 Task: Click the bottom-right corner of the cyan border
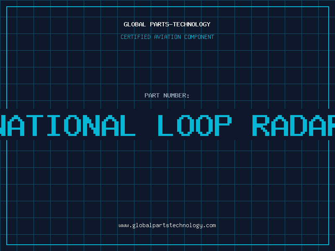click(x=328, y=244)
